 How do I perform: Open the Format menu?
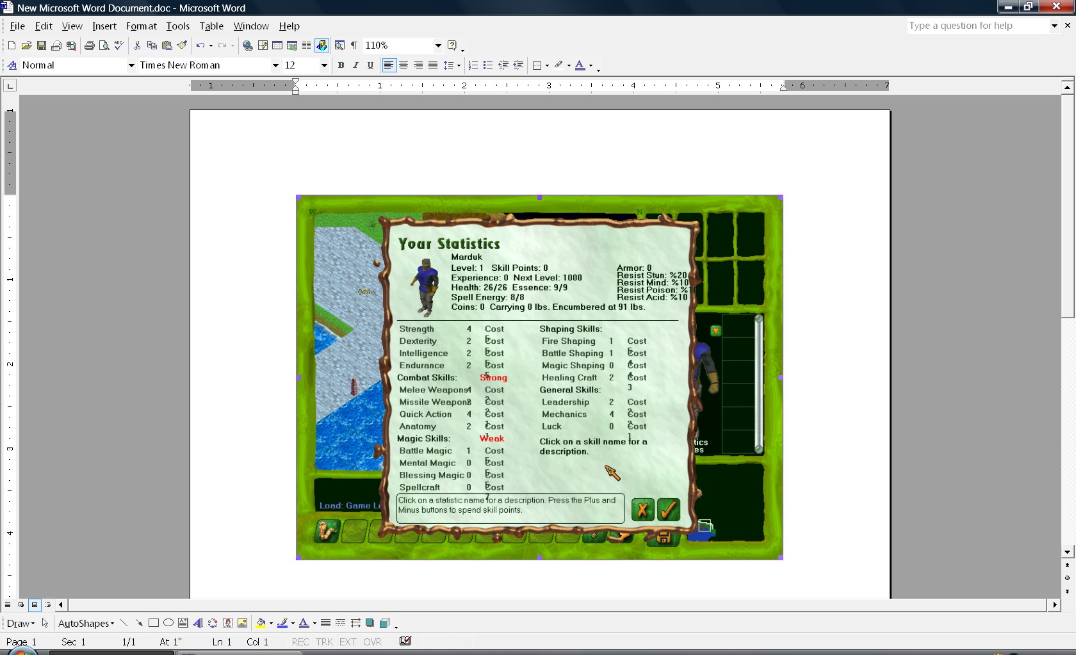click(141, 26)
